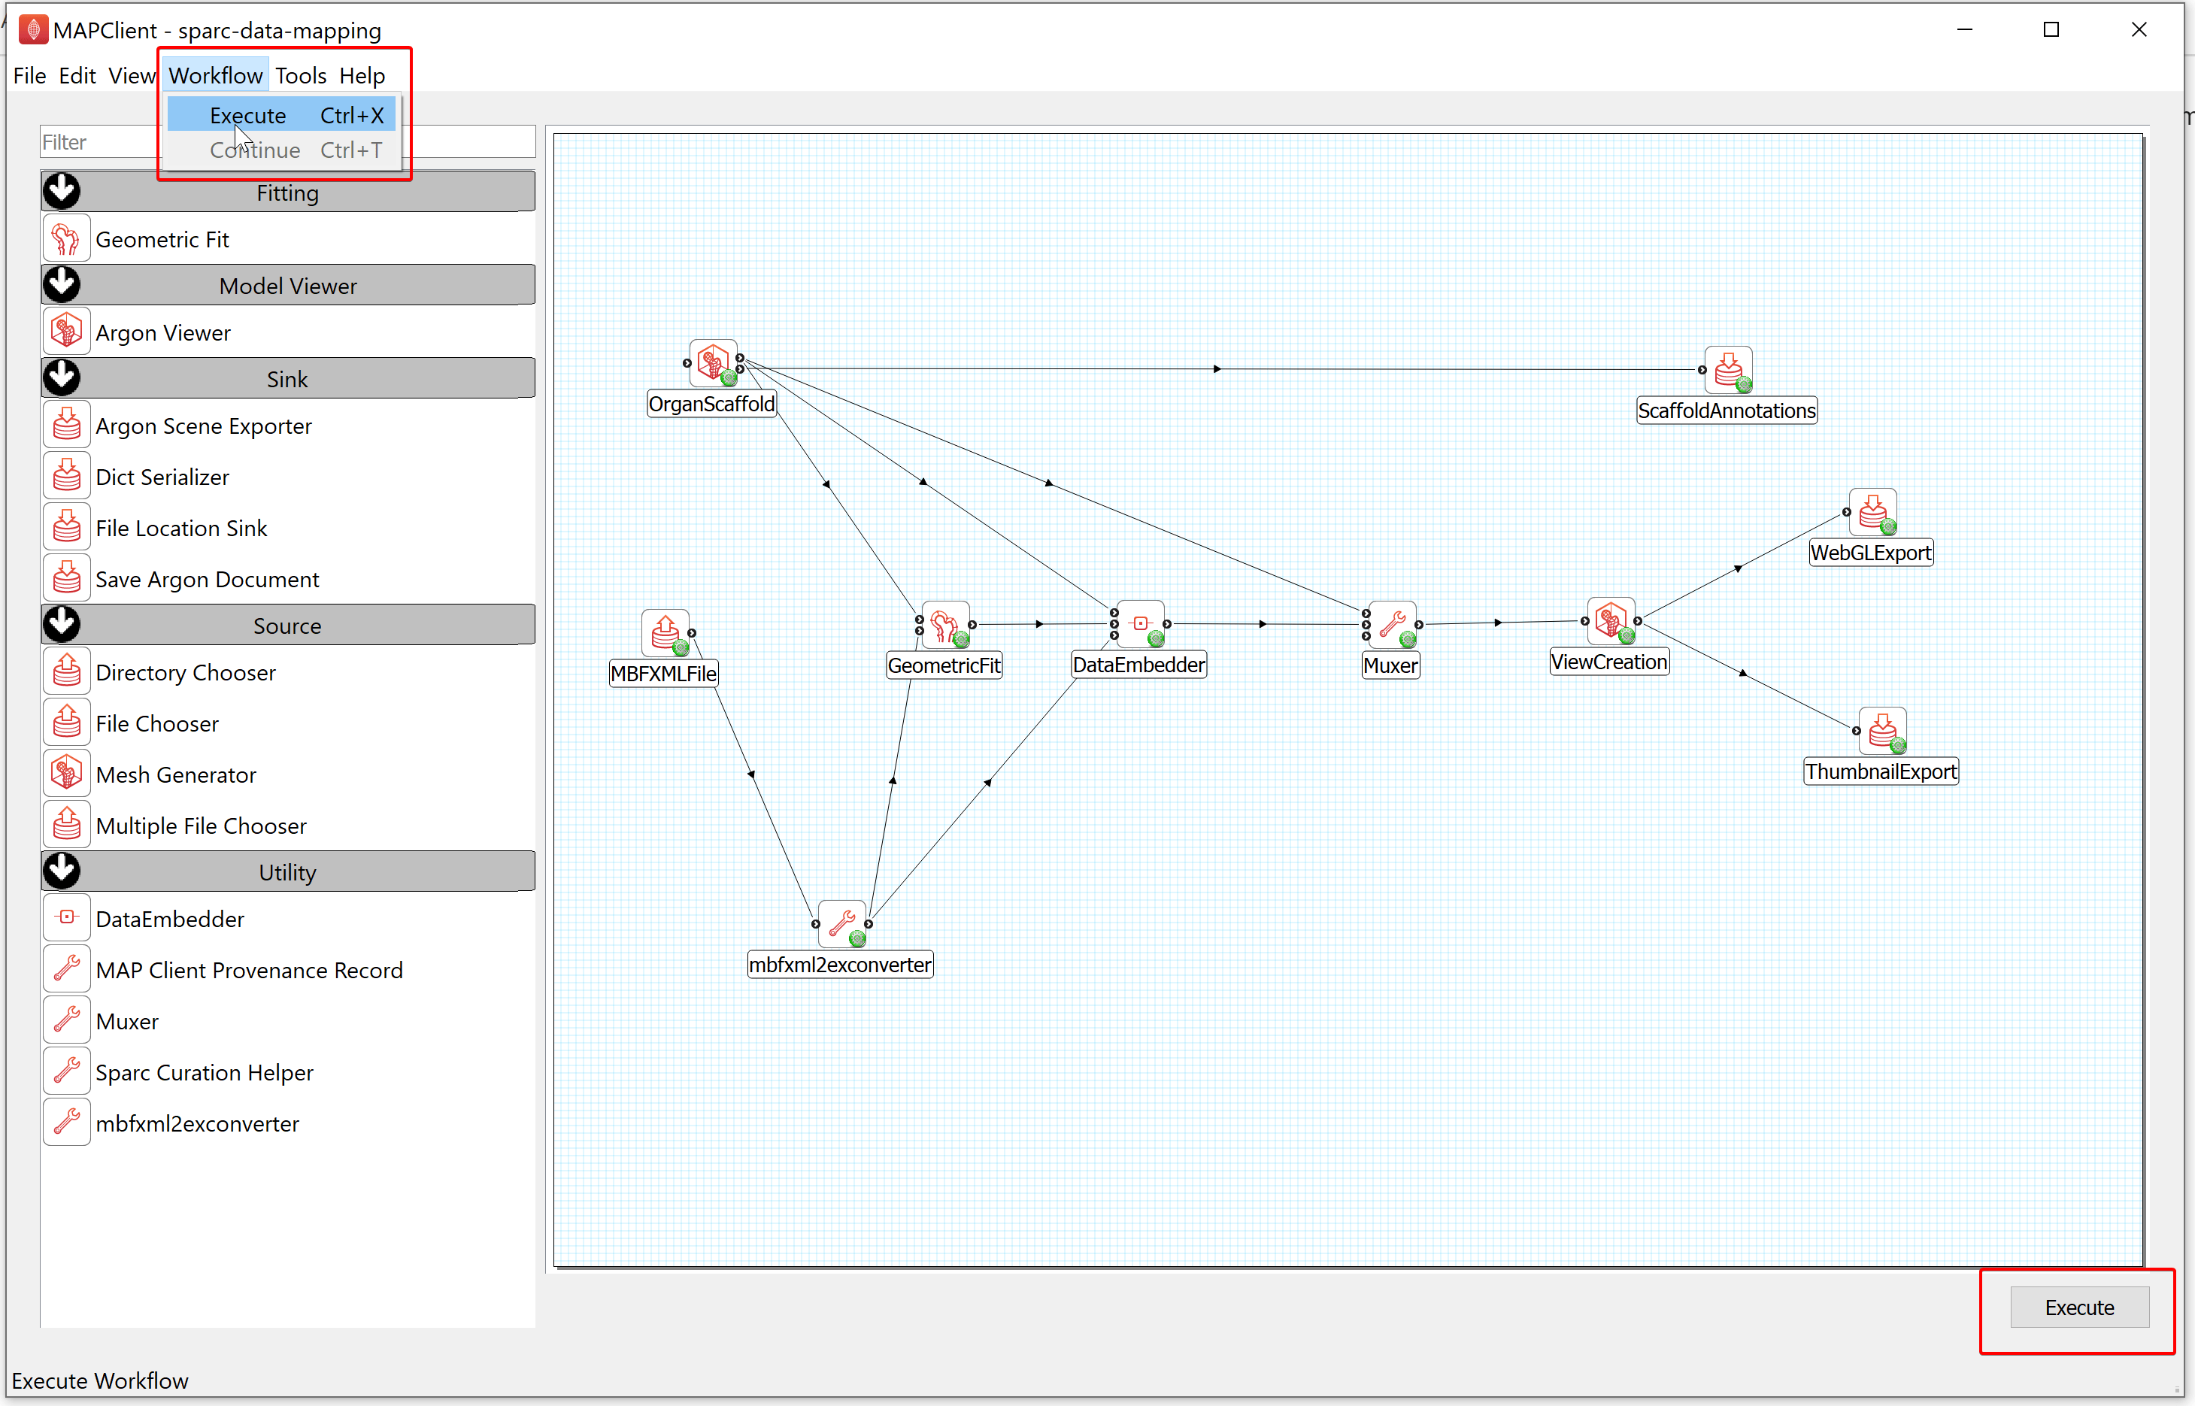Choose the File Chooser source icon

[x=67, y=723]
